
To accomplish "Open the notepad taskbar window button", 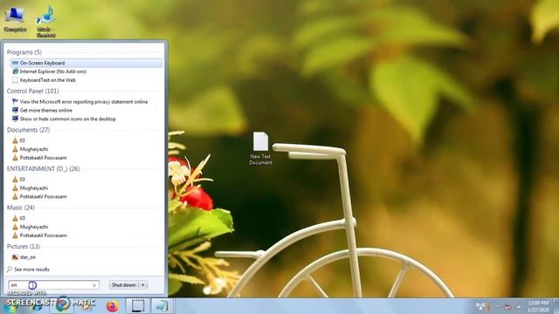I will [162, 306].
